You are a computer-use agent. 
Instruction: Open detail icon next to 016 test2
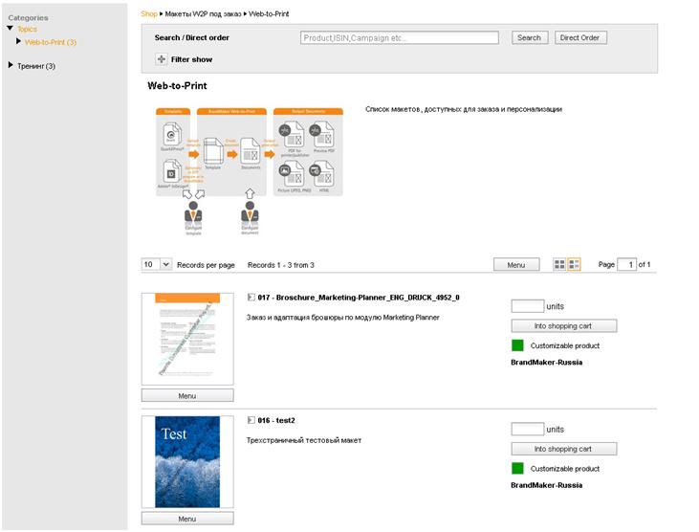click(251, 420)
